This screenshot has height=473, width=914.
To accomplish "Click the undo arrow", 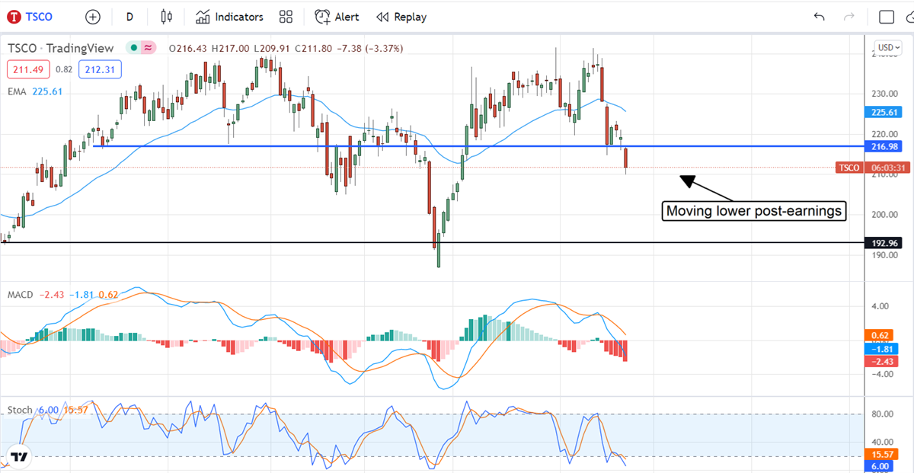I will (820, 17).
